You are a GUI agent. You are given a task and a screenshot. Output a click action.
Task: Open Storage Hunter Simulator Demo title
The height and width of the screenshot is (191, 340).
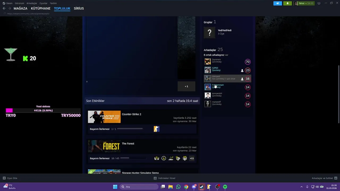coord(140,173)
